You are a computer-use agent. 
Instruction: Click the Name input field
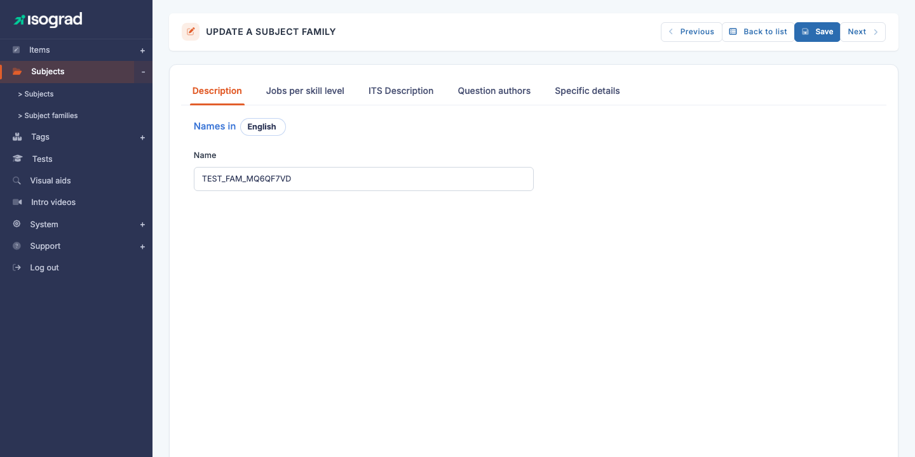coord(363,179)
